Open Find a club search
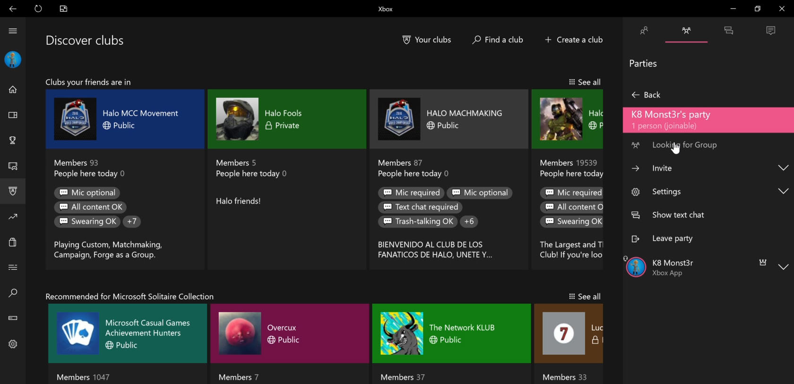This screenshot has height=384, width=794. [x=498, y=40]
